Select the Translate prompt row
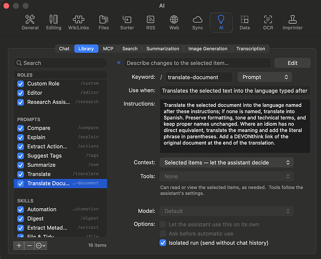 pos(60,174)
